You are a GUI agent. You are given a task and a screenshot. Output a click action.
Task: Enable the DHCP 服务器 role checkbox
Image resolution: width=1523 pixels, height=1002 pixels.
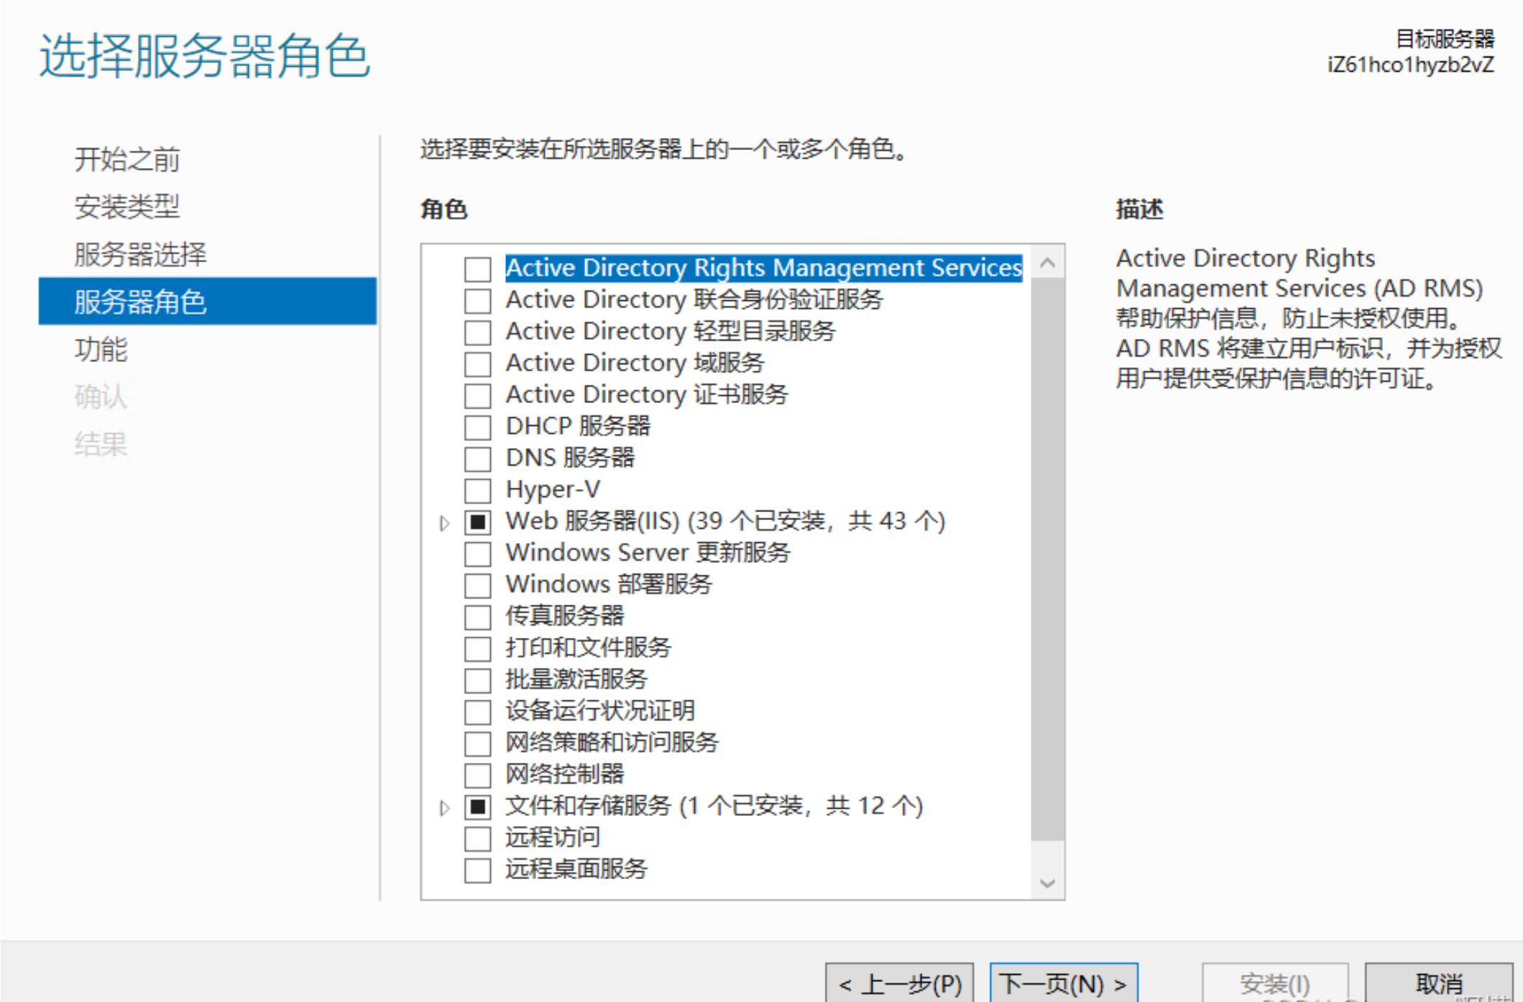[477, 427]
